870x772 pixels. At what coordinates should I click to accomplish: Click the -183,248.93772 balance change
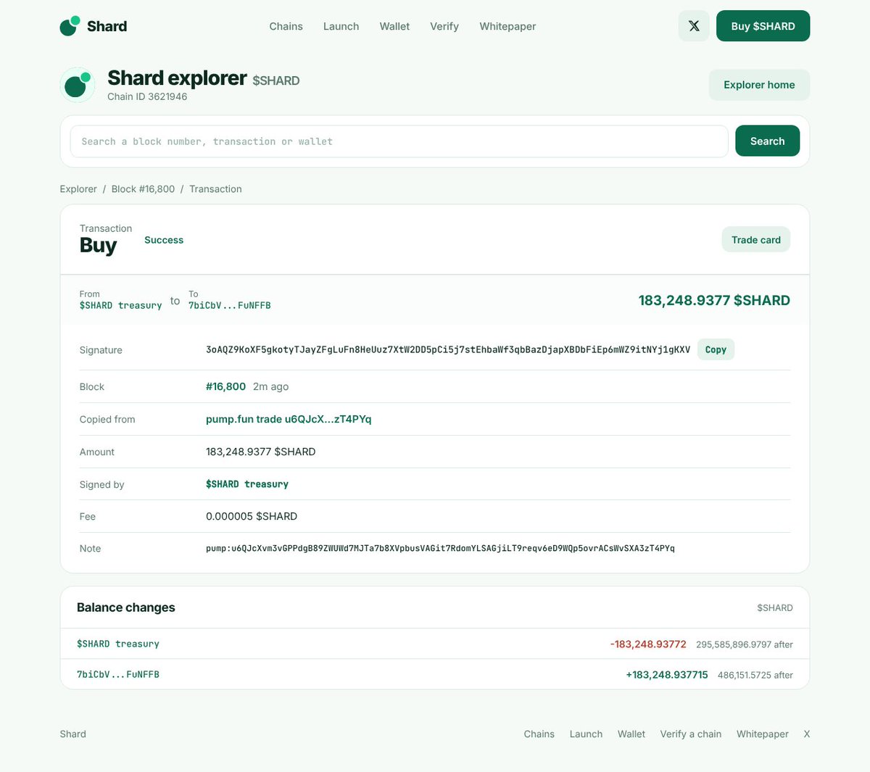648,644
